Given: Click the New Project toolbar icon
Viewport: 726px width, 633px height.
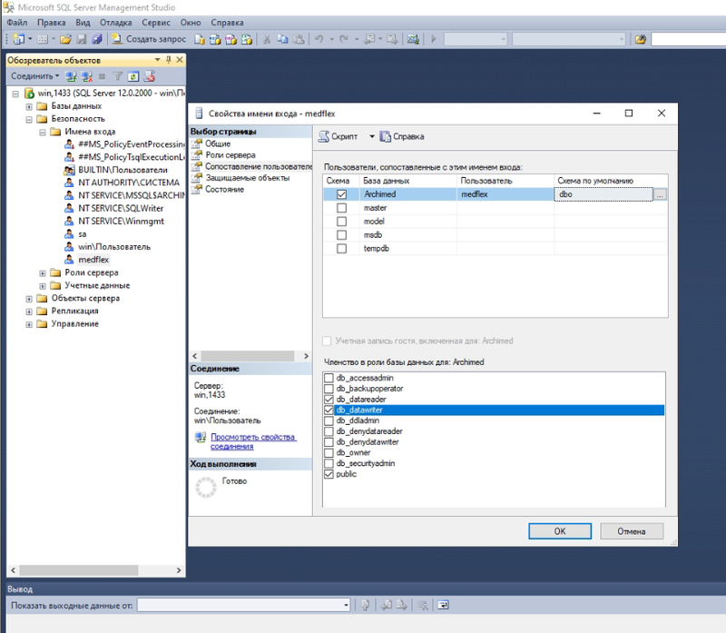Looking at the screenshot, I should [x=18, y=39].
